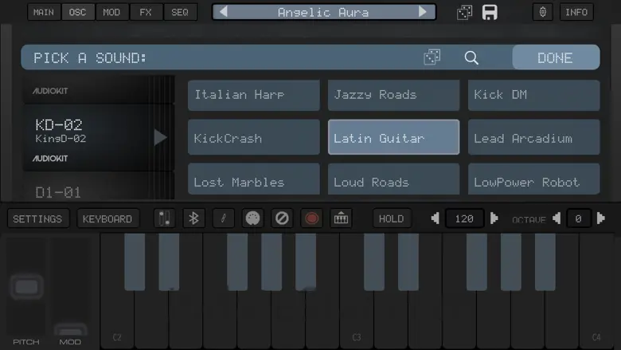
Task: Go to next preset arrow
Action: pyautogui.click(x=423, y=12)
